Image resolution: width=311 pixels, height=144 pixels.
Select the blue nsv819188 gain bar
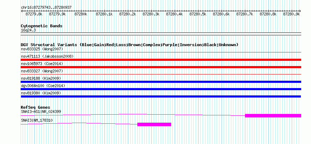(161, 82)
